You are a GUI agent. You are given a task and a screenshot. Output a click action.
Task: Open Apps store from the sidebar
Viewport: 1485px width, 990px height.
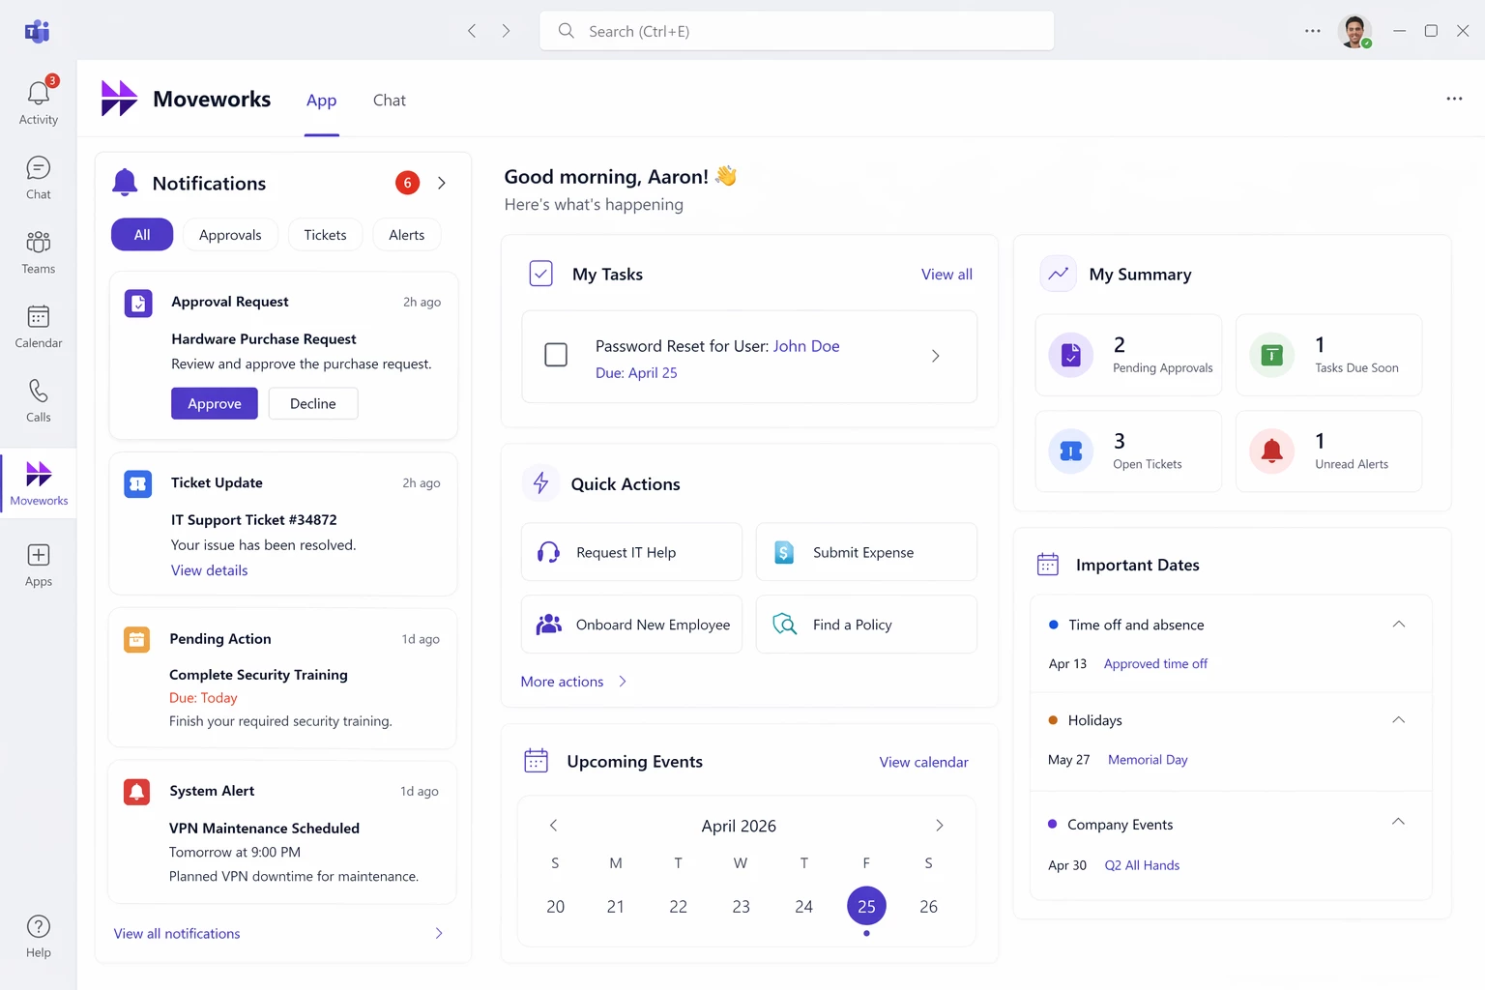click(x=39, y=566)
